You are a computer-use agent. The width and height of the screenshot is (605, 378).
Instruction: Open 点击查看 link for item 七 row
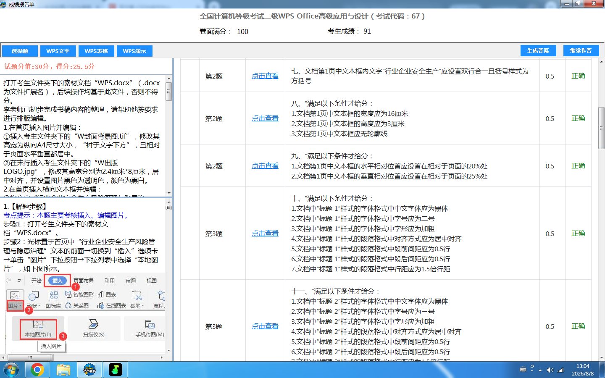tap(265, 76)
